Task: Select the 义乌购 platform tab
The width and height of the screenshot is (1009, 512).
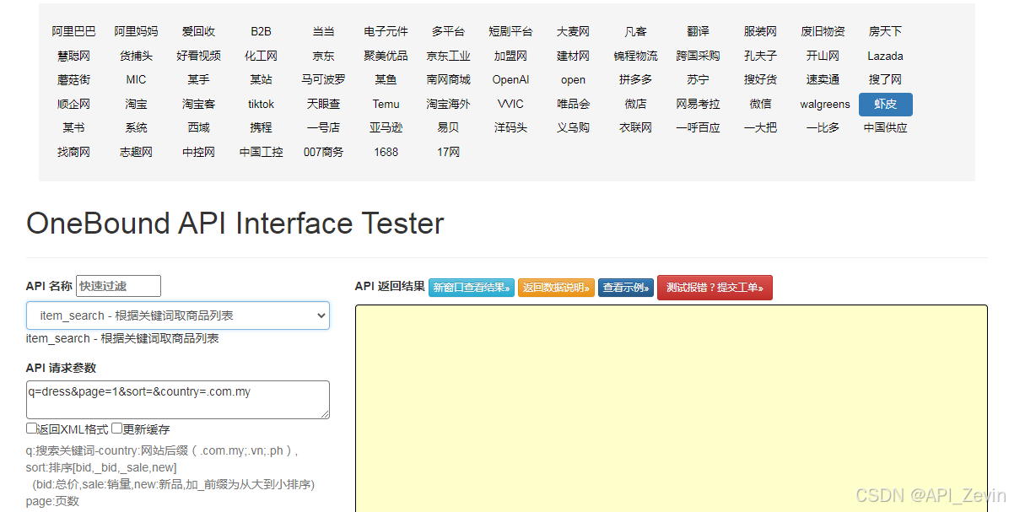Action: pos(573,128)
